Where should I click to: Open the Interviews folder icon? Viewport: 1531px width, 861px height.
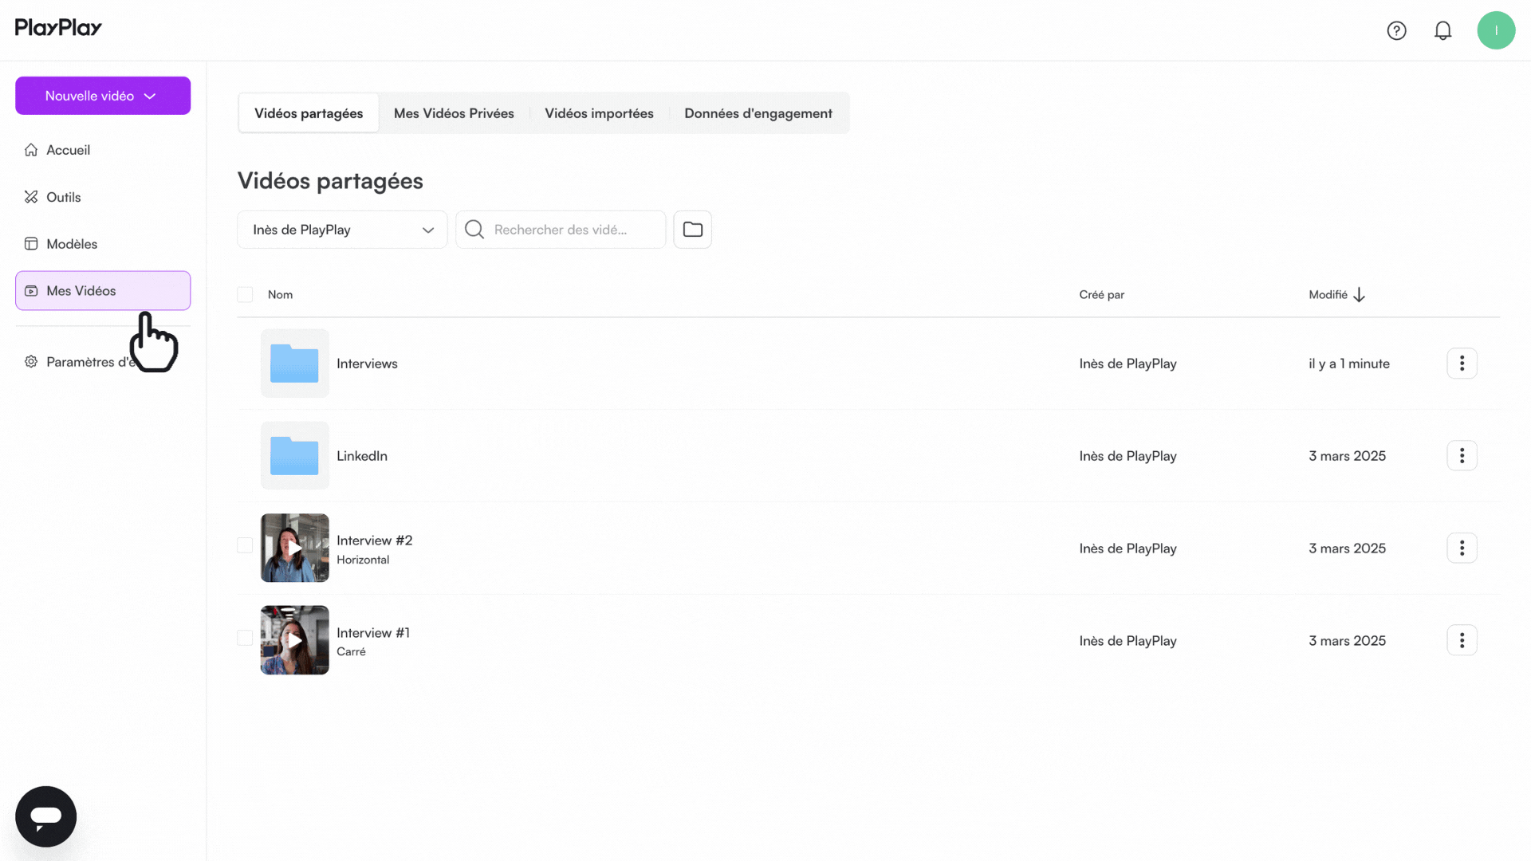[294, 364]
